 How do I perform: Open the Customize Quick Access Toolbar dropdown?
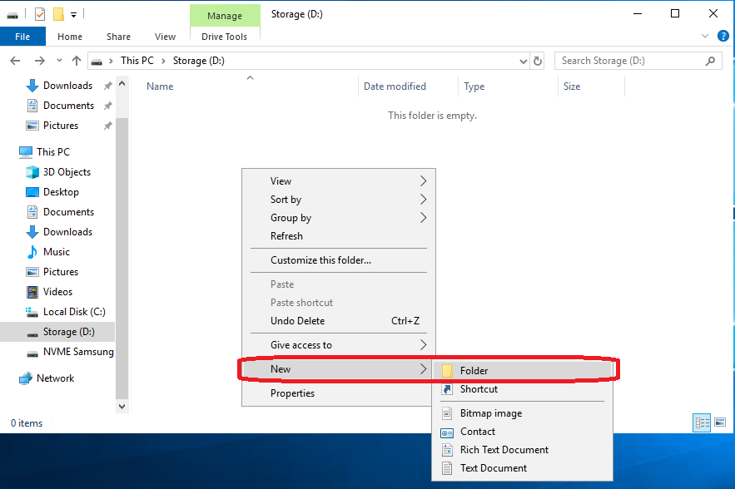click(x=74, y=14)
